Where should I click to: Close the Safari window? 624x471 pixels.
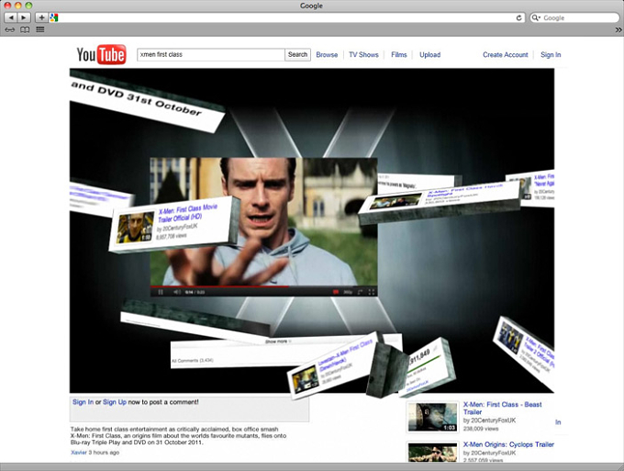tap(7, 6)
